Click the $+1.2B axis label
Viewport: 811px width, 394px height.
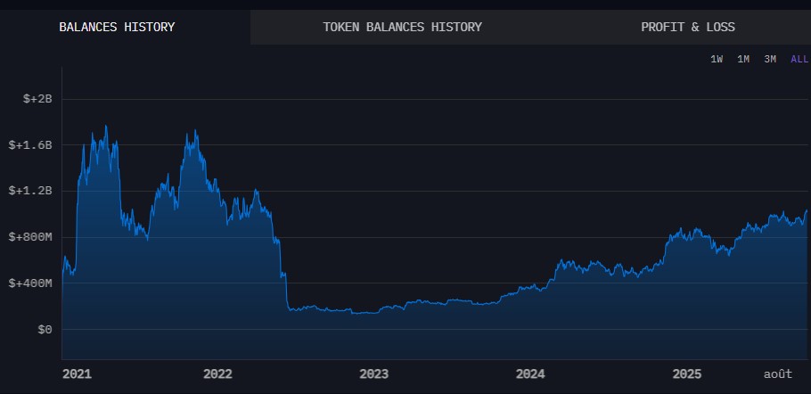(x=31, y=191)
